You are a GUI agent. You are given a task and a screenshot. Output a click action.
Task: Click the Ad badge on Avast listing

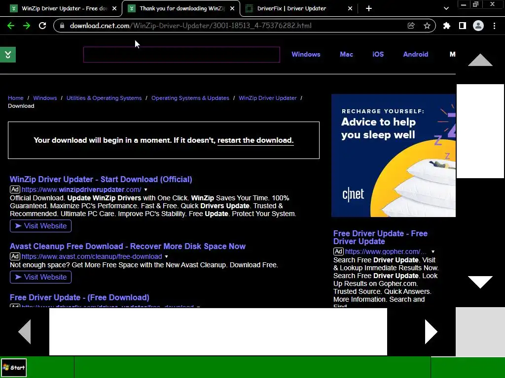pyautogui.click(x=15, y=256)
